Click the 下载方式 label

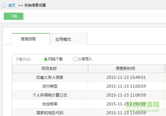[24, 59]
